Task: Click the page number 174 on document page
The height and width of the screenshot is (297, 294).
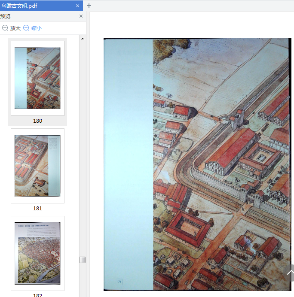Action: [119, 282]
